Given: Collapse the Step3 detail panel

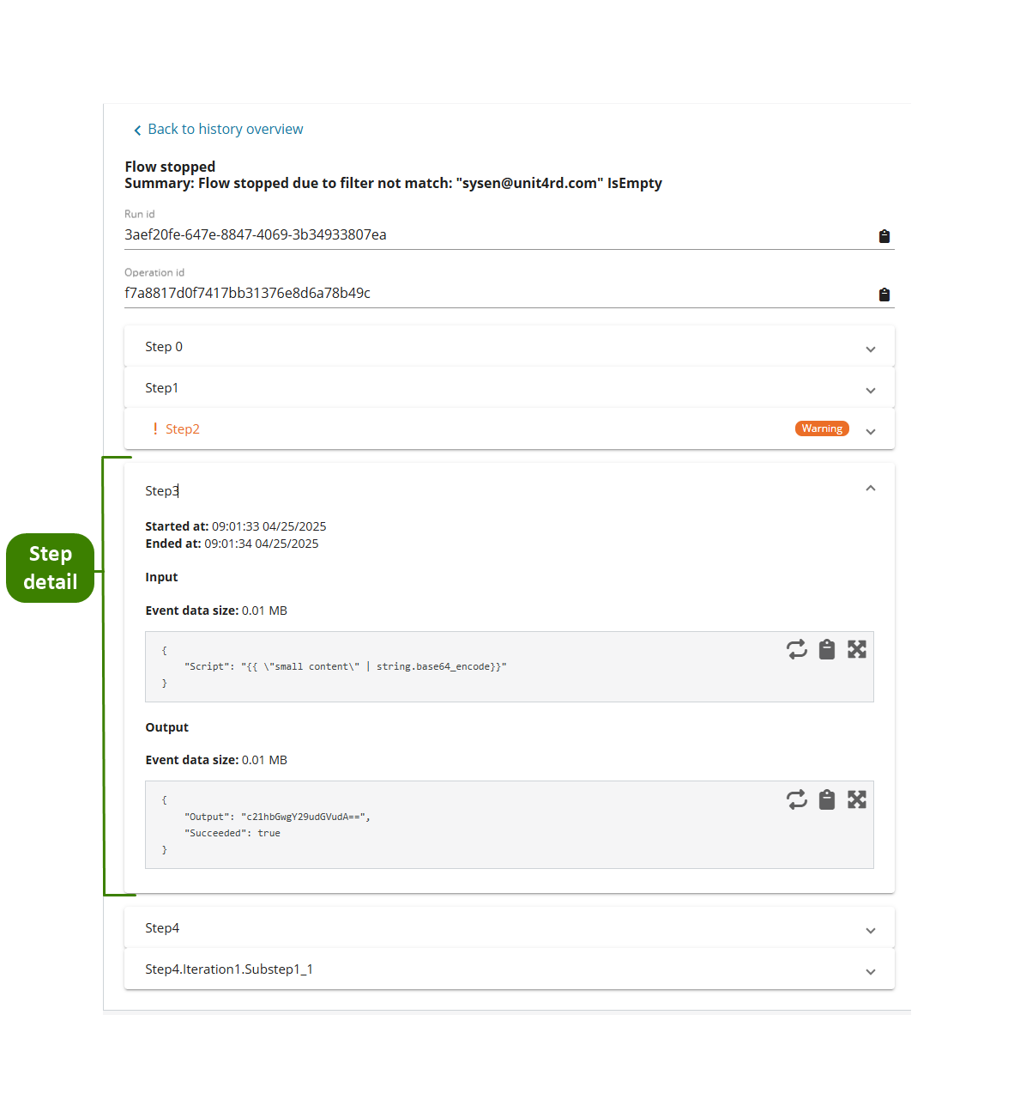Looking at the screenshot, I should point(871,489).
